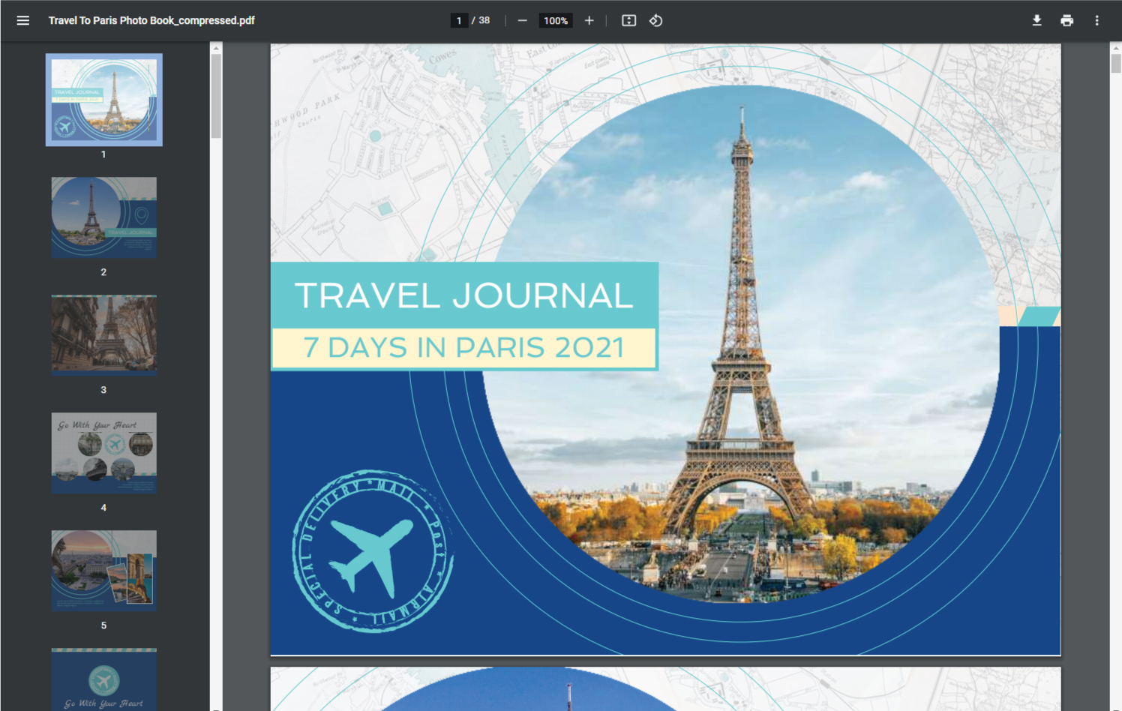Download the PDF file

[1037, 20]
